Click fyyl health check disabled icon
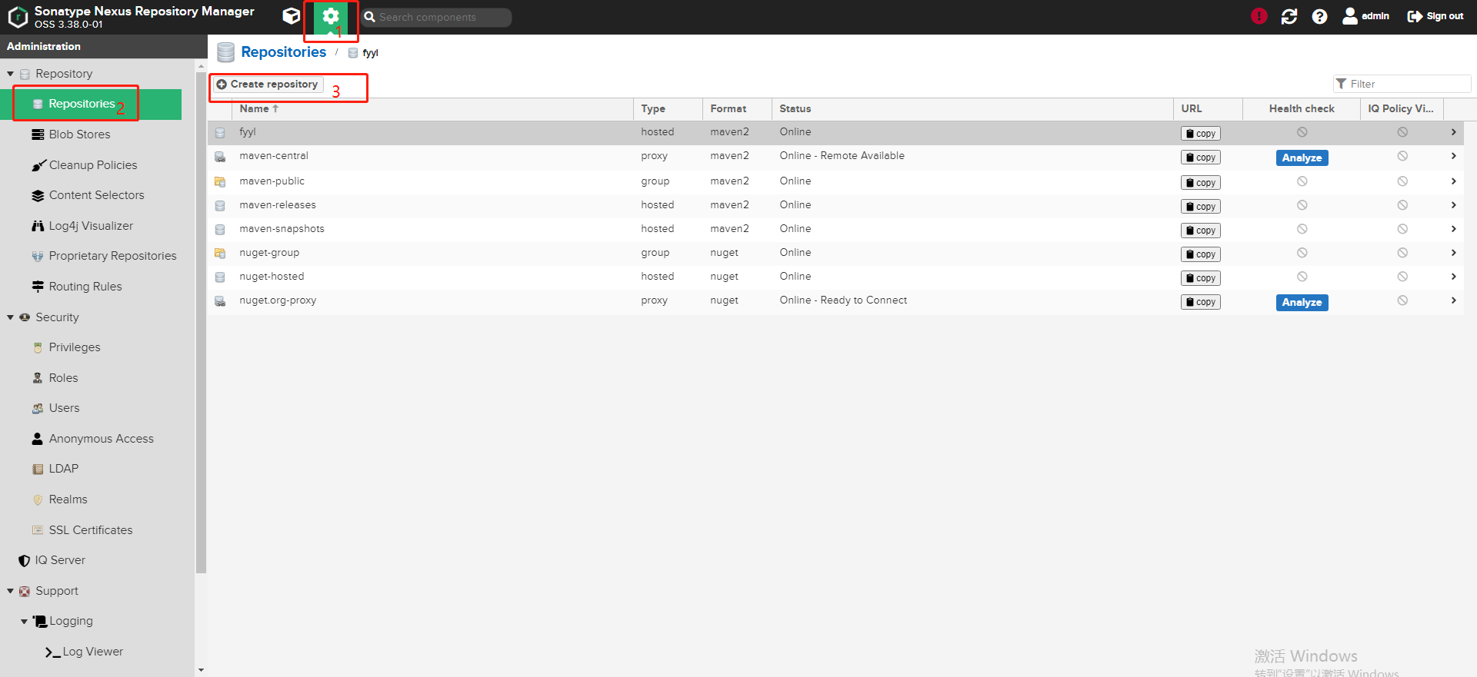The width and height of the screenshot is (1477, 677). pyautogui.click(x=1302, y=132)
